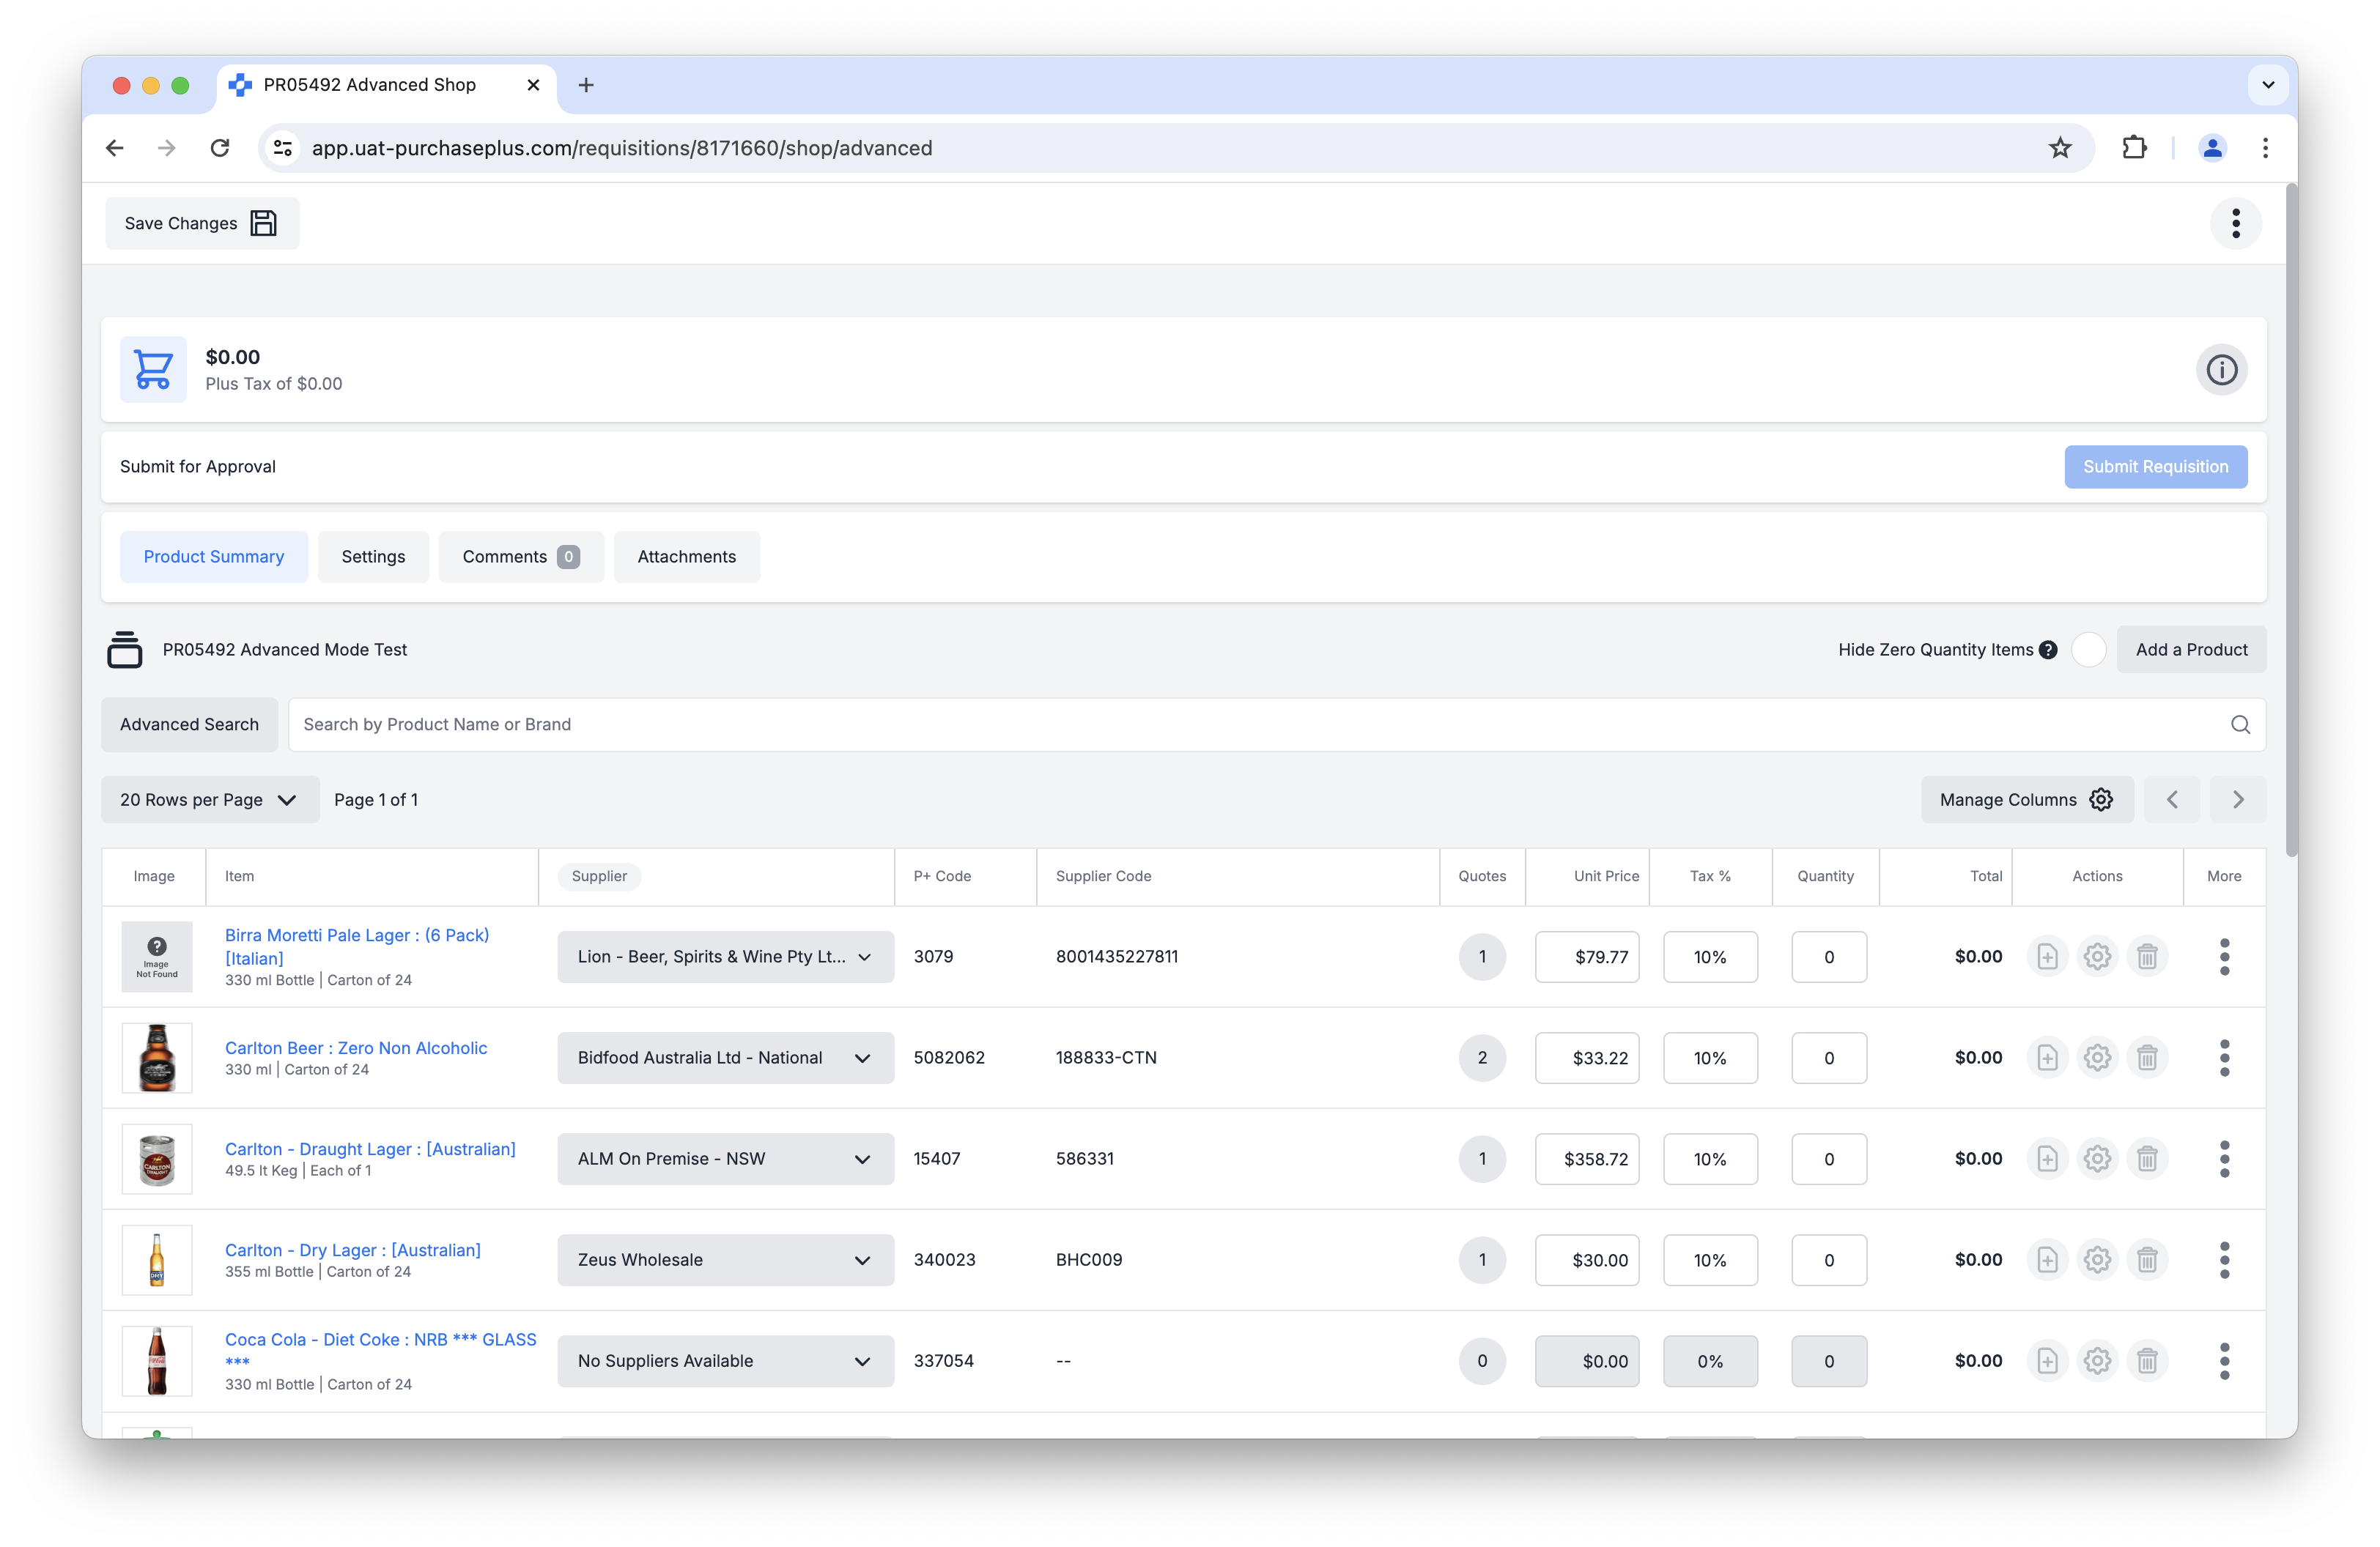
Task: Click the Coca Cola Diet Coke thumbnail
Action: tap(157, 1360)
